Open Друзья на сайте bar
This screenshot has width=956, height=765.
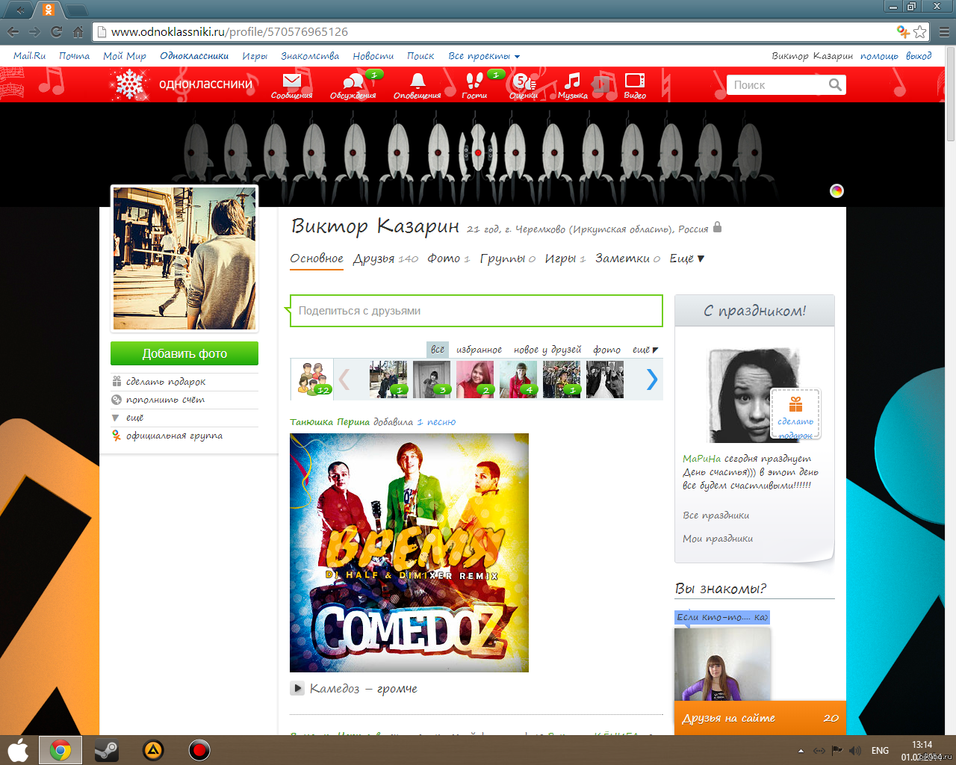[760, 718]
